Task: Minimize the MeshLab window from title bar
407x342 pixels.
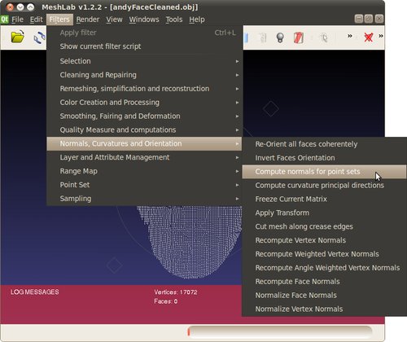Action: (x=20, y=7)
